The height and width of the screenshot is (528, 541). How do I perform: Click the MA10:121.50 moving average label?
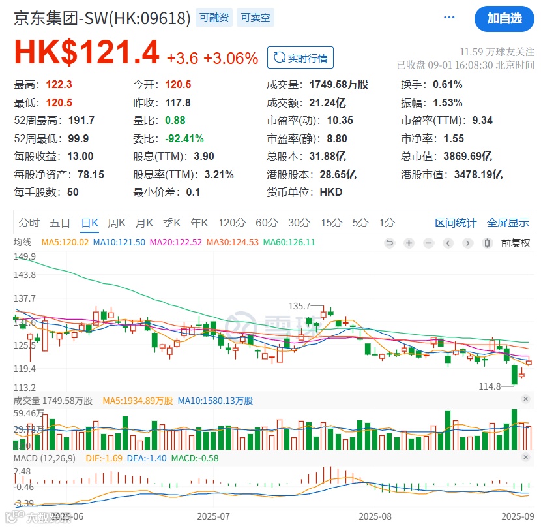click(x=119, y=242)
